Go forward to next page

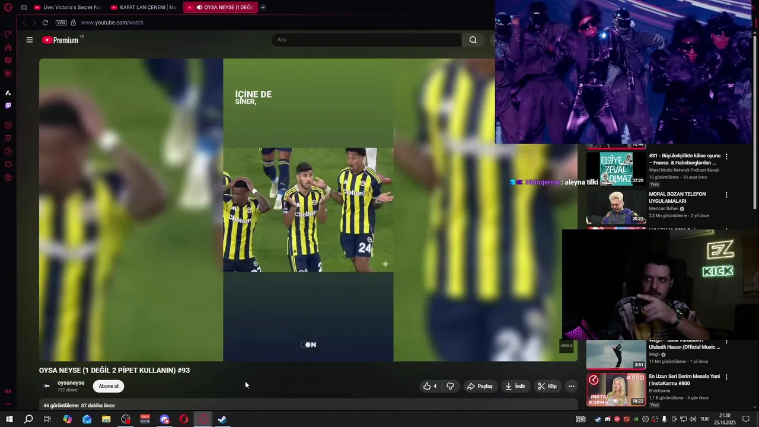34,23
